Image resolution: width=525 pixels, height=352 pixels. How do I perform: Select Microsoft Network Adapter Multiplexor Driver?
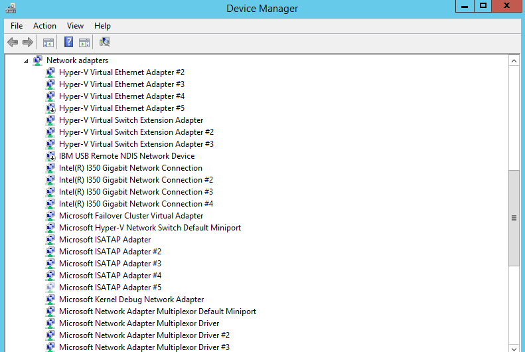pyautogui.click(x=139, y=323)
